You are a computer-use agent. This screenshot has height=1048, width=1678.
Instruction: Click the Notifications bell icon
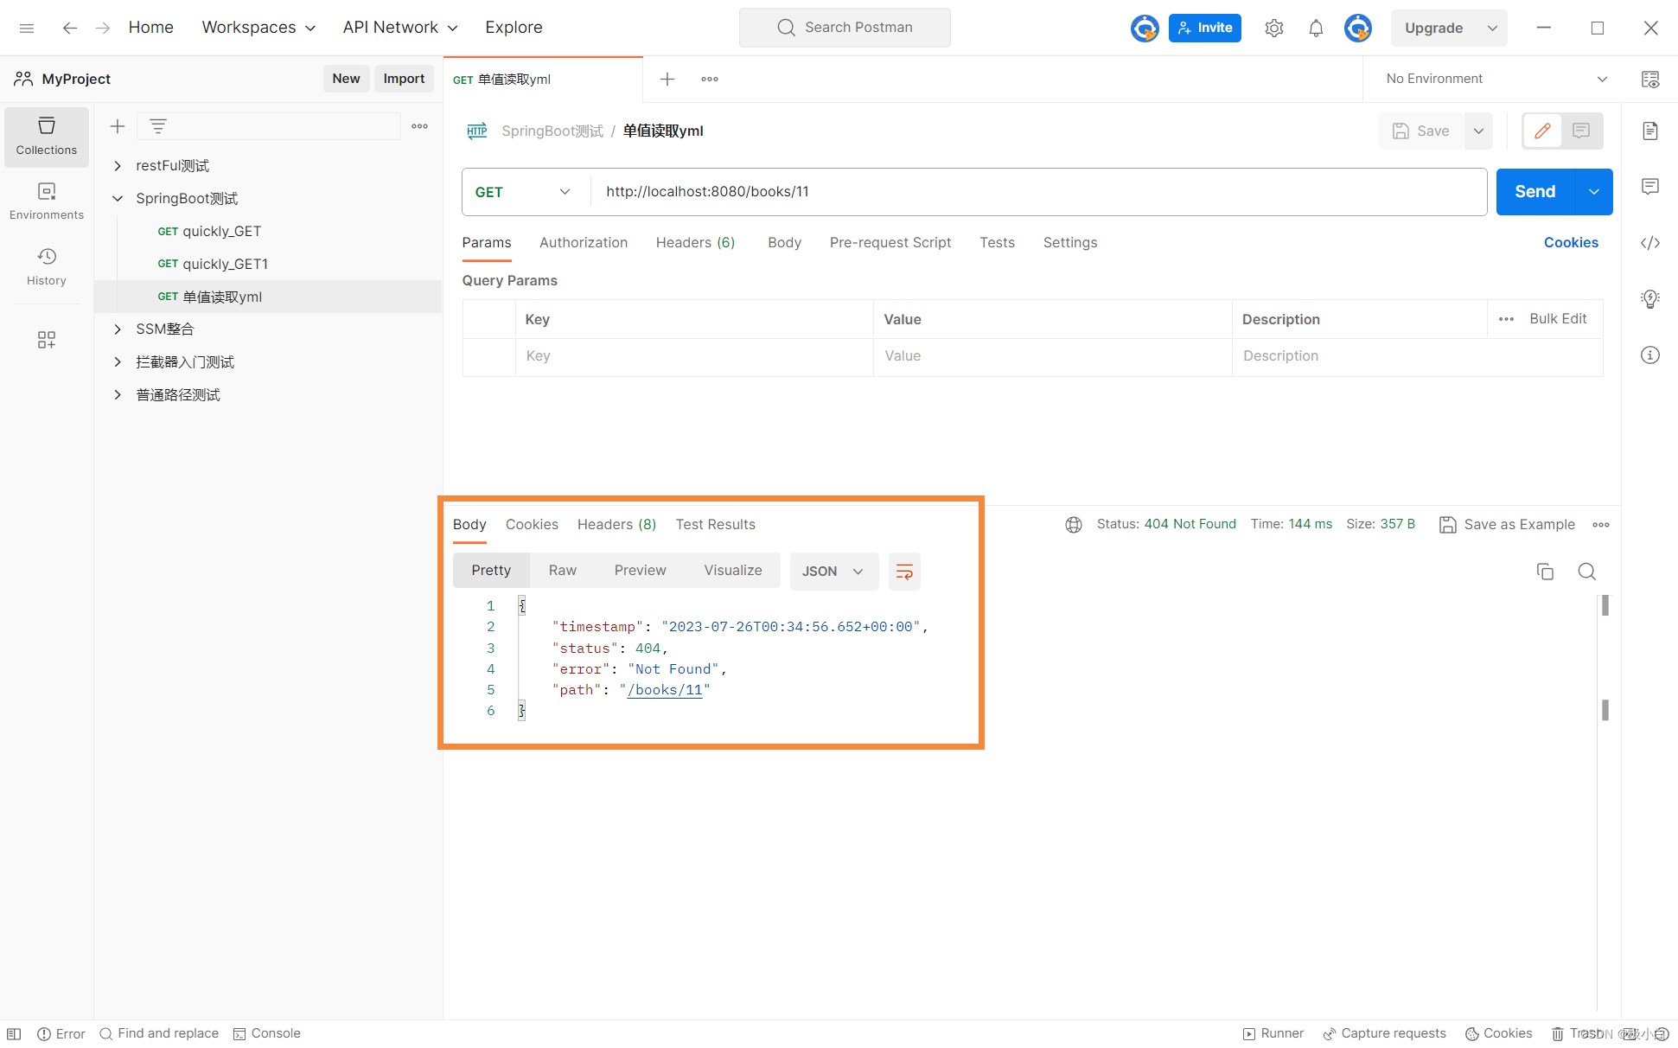click(x=1316, y=27)
